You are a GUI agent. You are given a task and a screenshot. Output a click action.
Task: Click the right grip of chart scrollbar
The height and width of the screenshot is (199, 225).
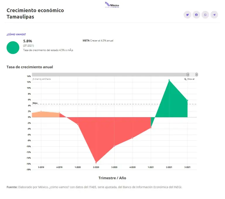click(x=197, y=75)
